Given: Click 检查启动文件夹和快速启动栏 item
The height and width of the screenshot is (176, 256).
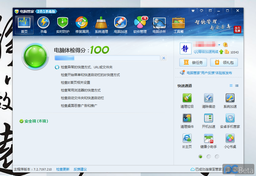Looking at the screenshot, I should (x=82, y=98).
